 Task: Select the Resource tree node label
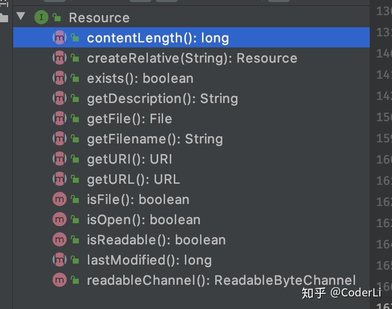tap(99, 18)
